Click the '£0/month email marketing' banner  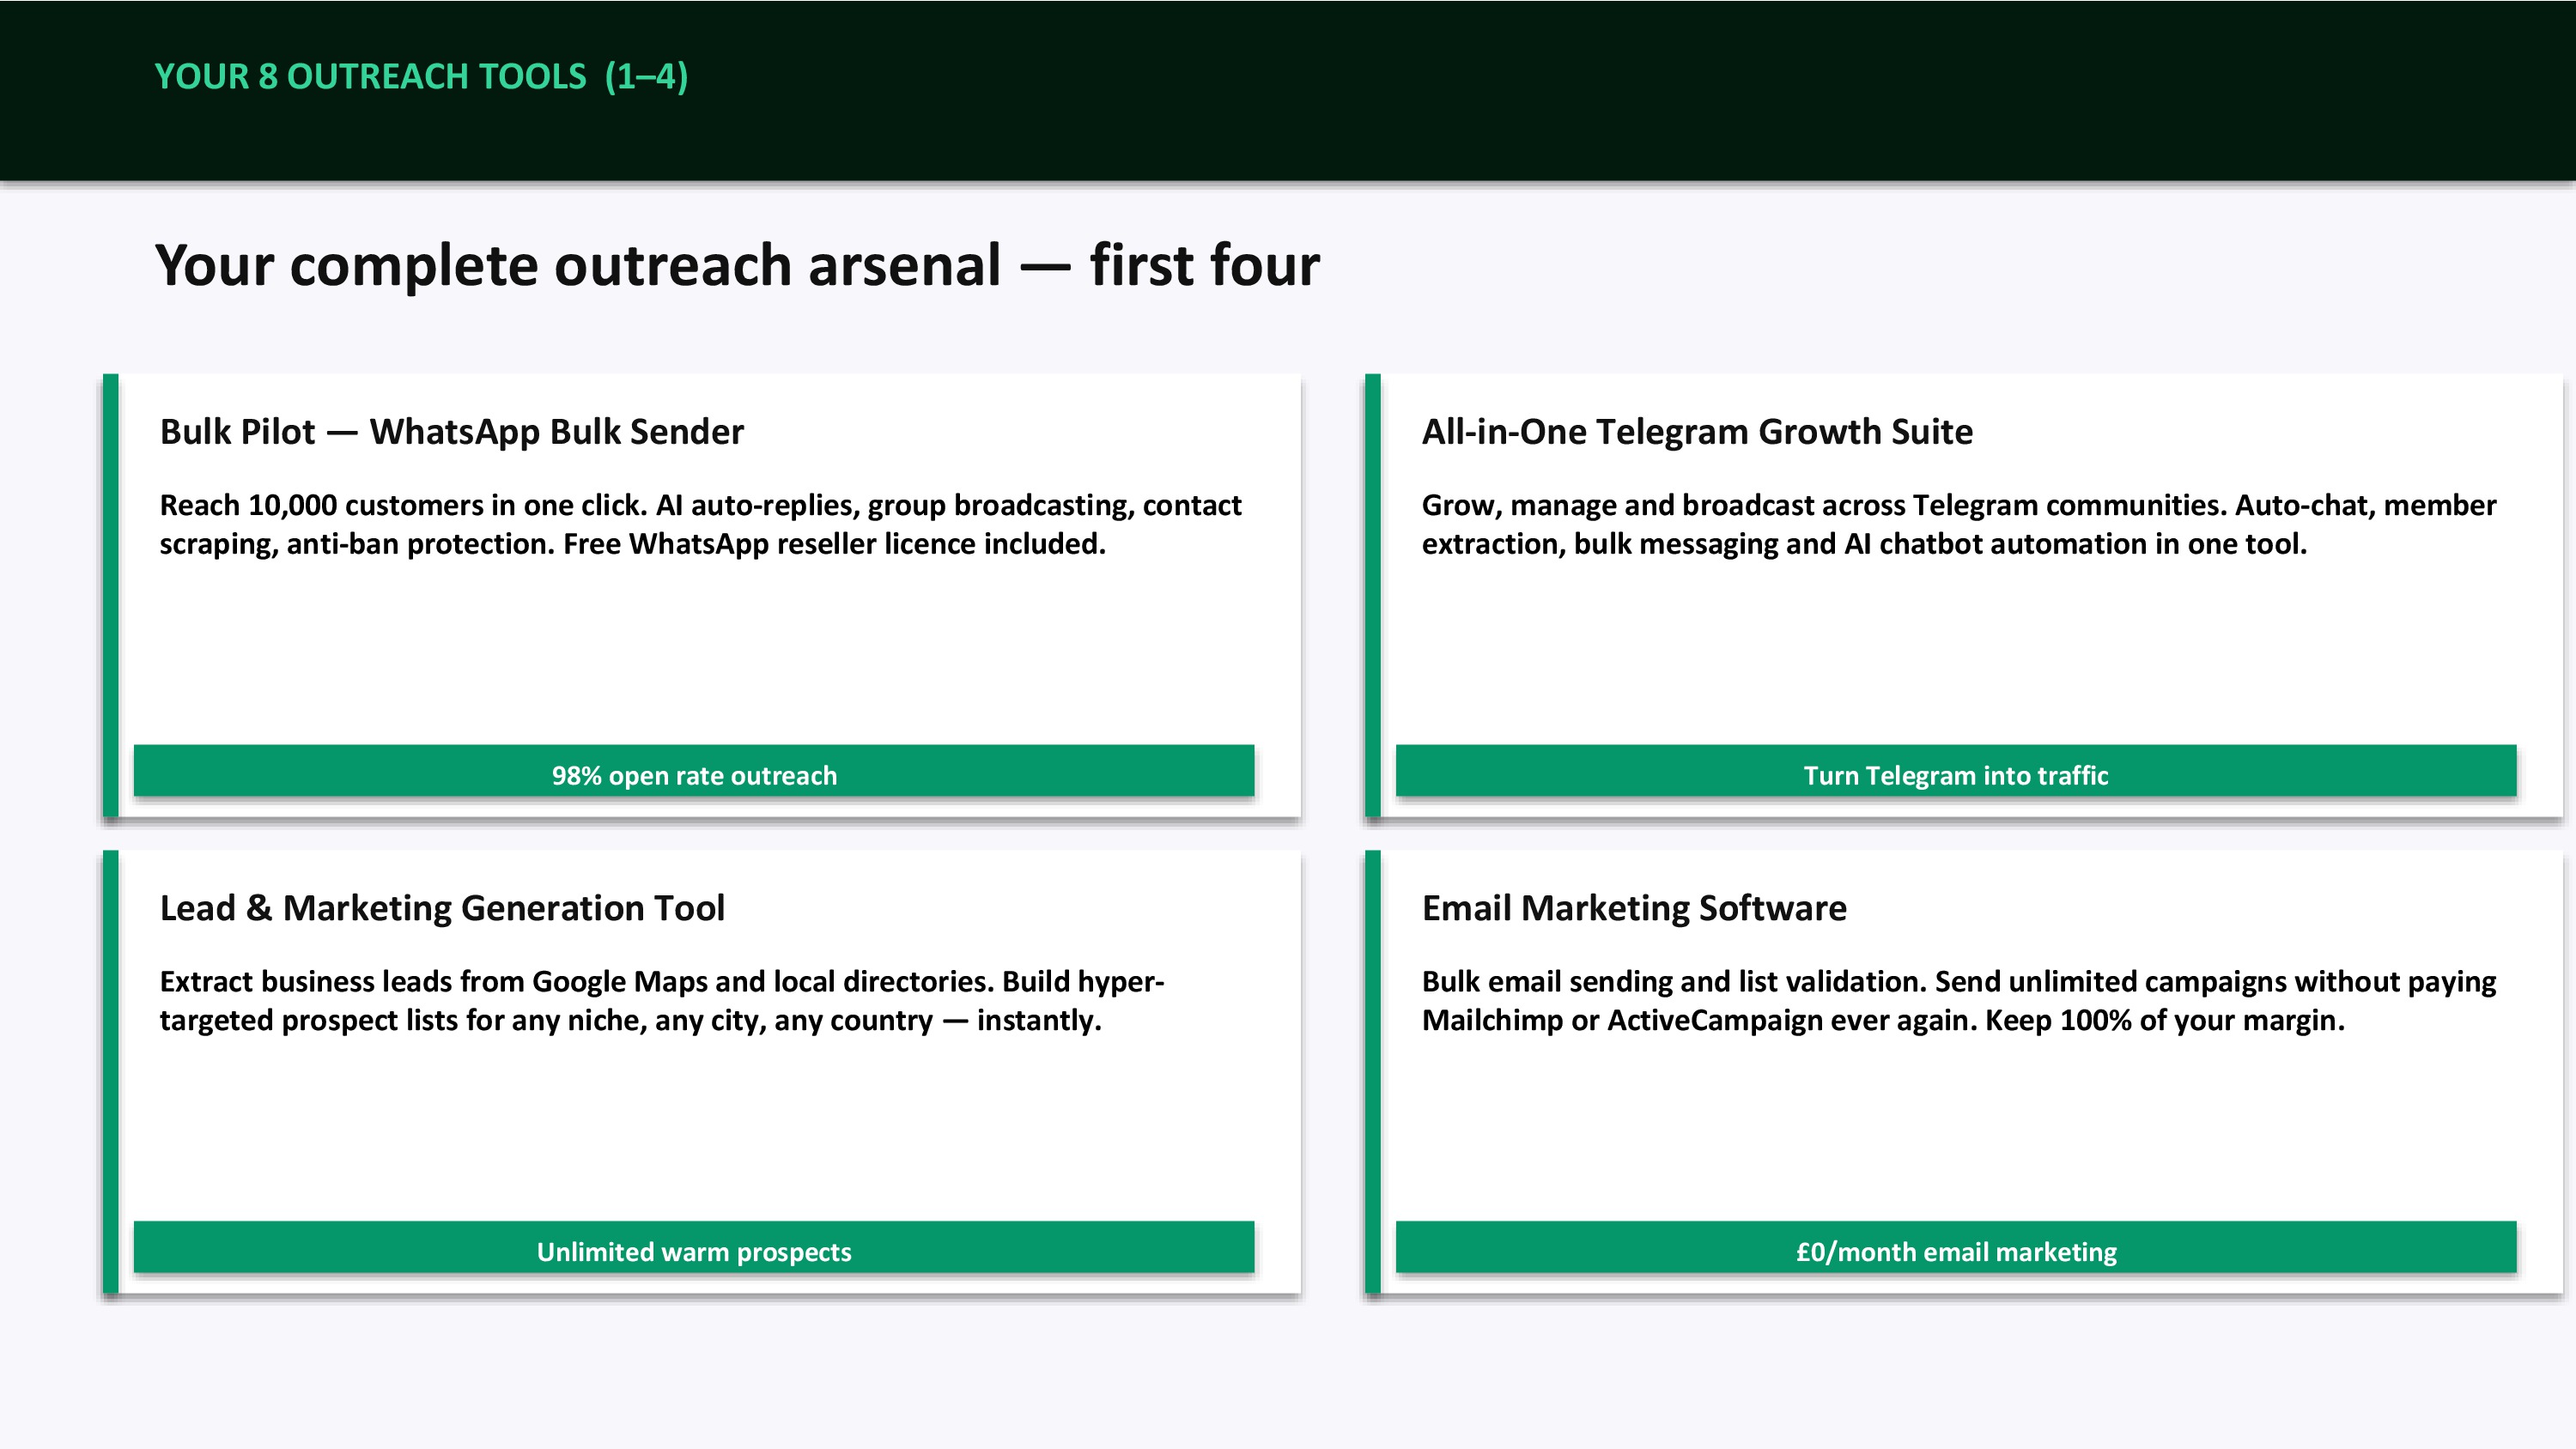[1955, 1248]
